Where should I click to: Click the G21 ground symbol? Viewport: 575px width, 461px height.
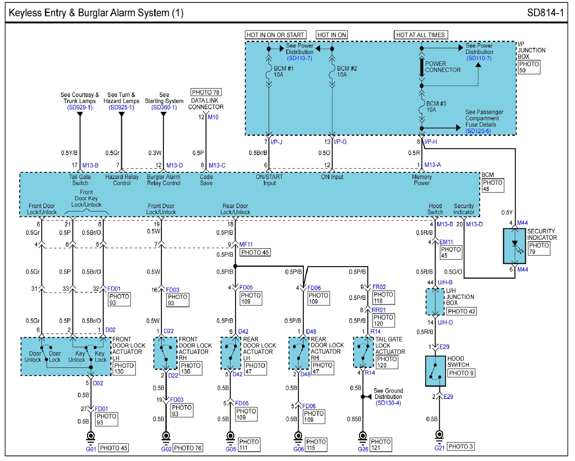click(439, 436)
